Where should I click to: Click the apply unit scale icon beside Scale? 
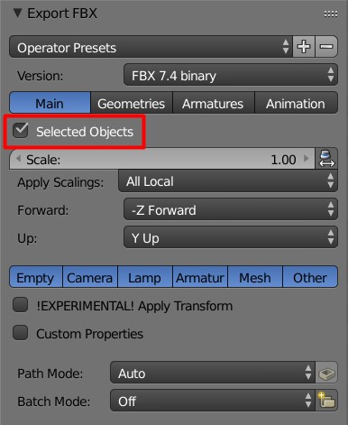[x=326, y=159]
